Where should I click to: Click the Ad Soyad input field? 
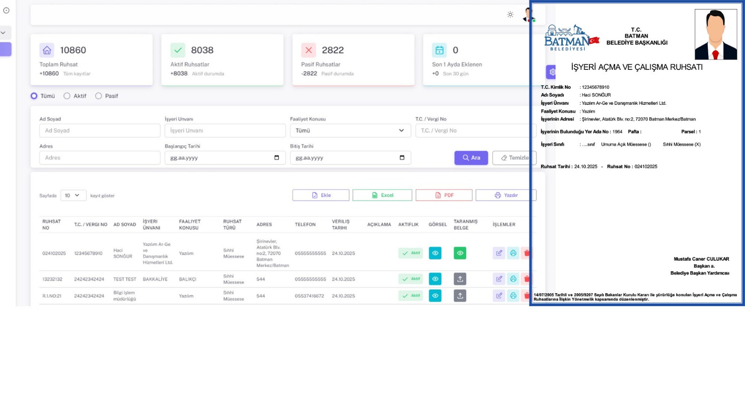tap(100, 131)
